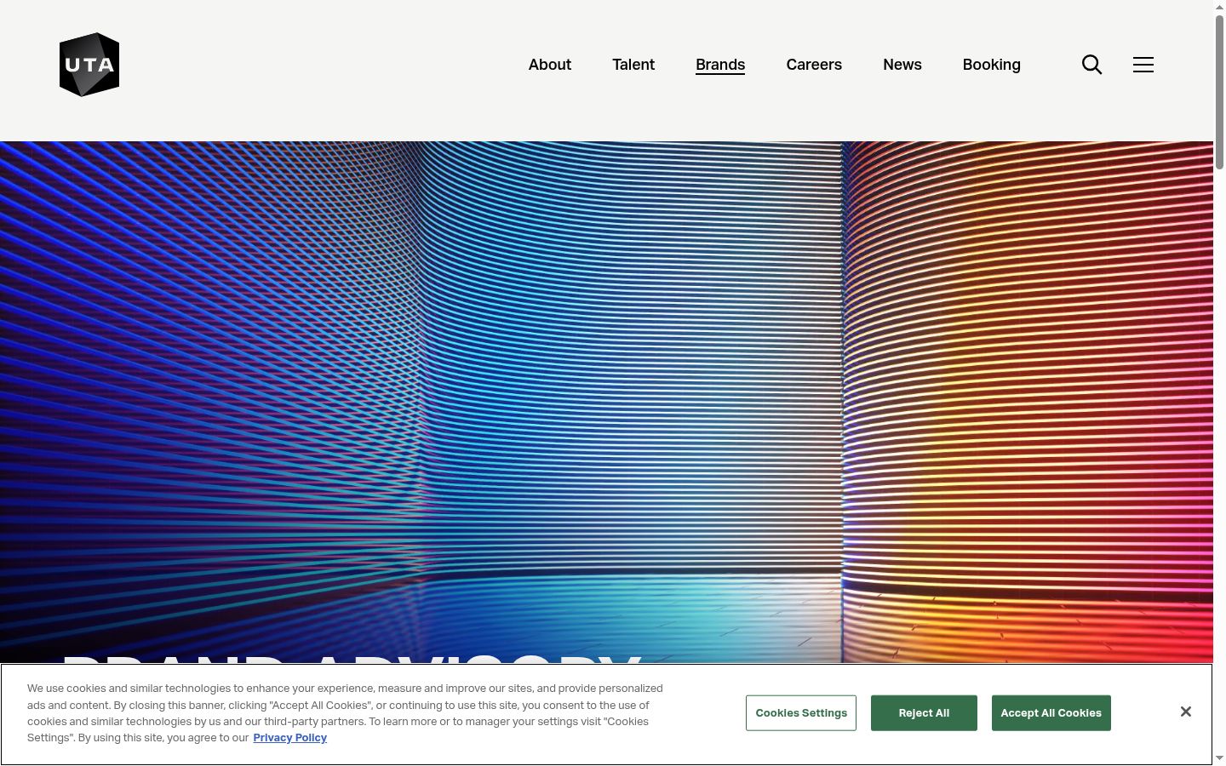Click the colorful hero banner image
Image resolution: width=1226 pixels, height=766 pixels.
[606, 402]
